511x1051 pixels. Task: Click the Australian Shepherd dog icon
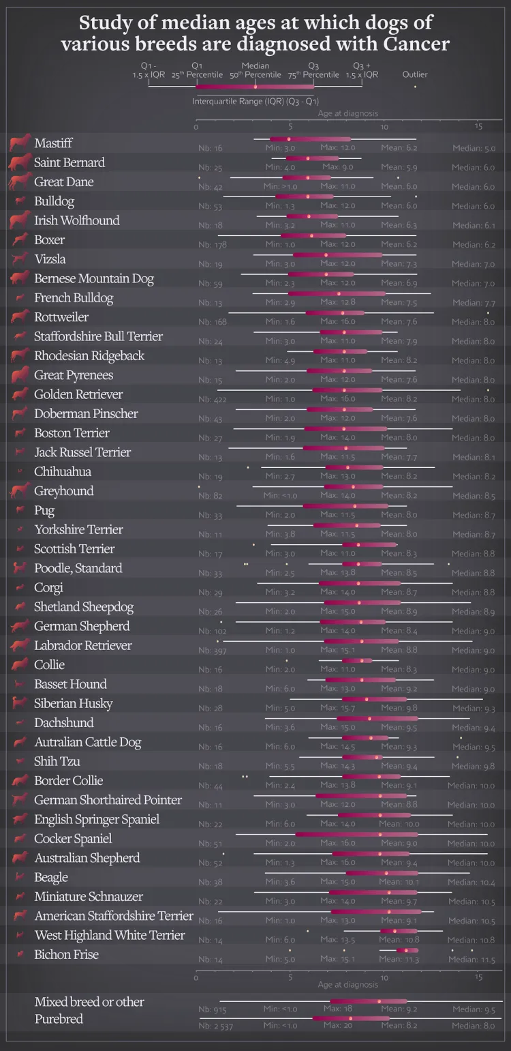pos(20,858)
